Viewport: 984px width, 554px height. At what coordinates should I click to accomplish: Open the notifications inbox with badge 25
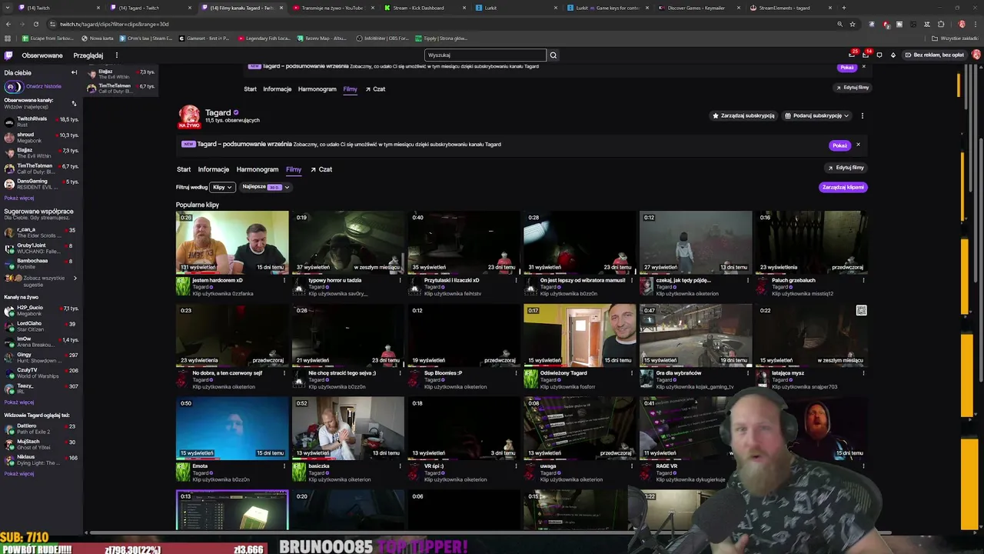[852, 55]
